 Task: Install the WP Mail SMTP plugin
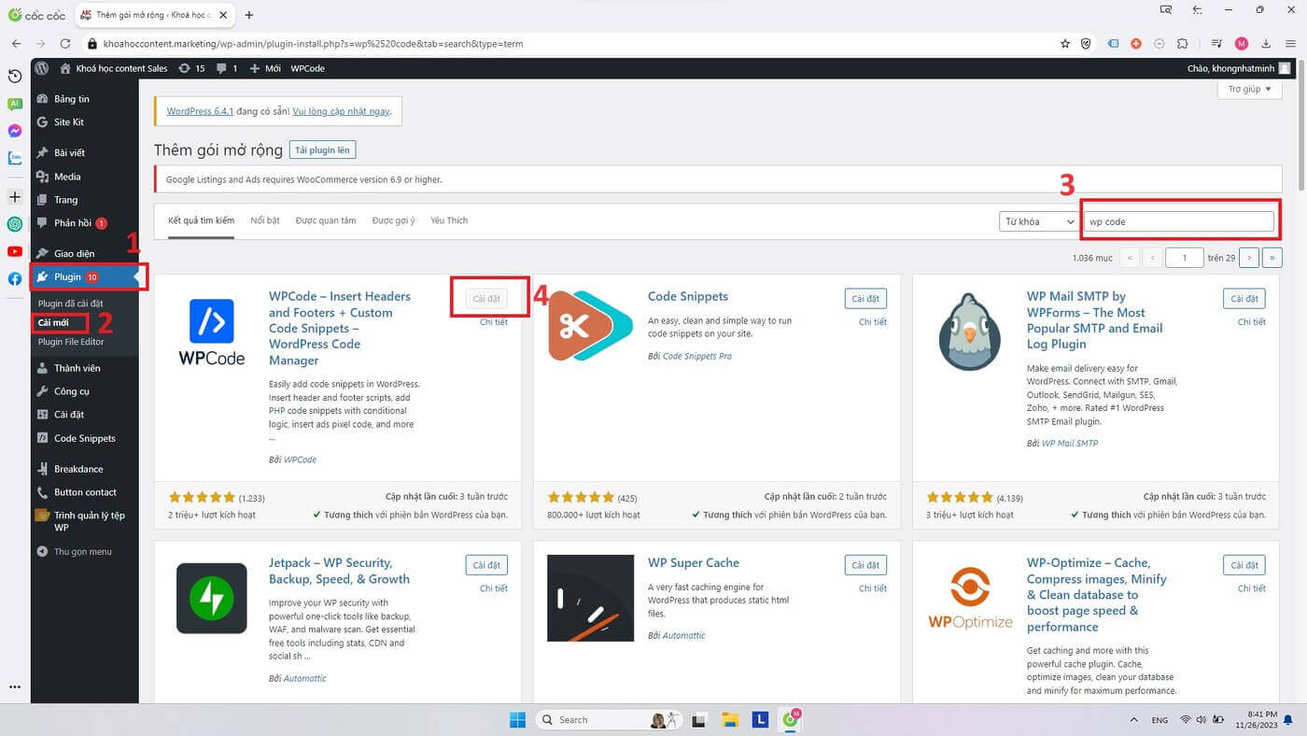1244,299
